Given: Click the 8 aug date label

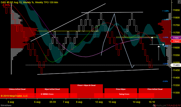Looking at the screenshot, I should point(79,102).
